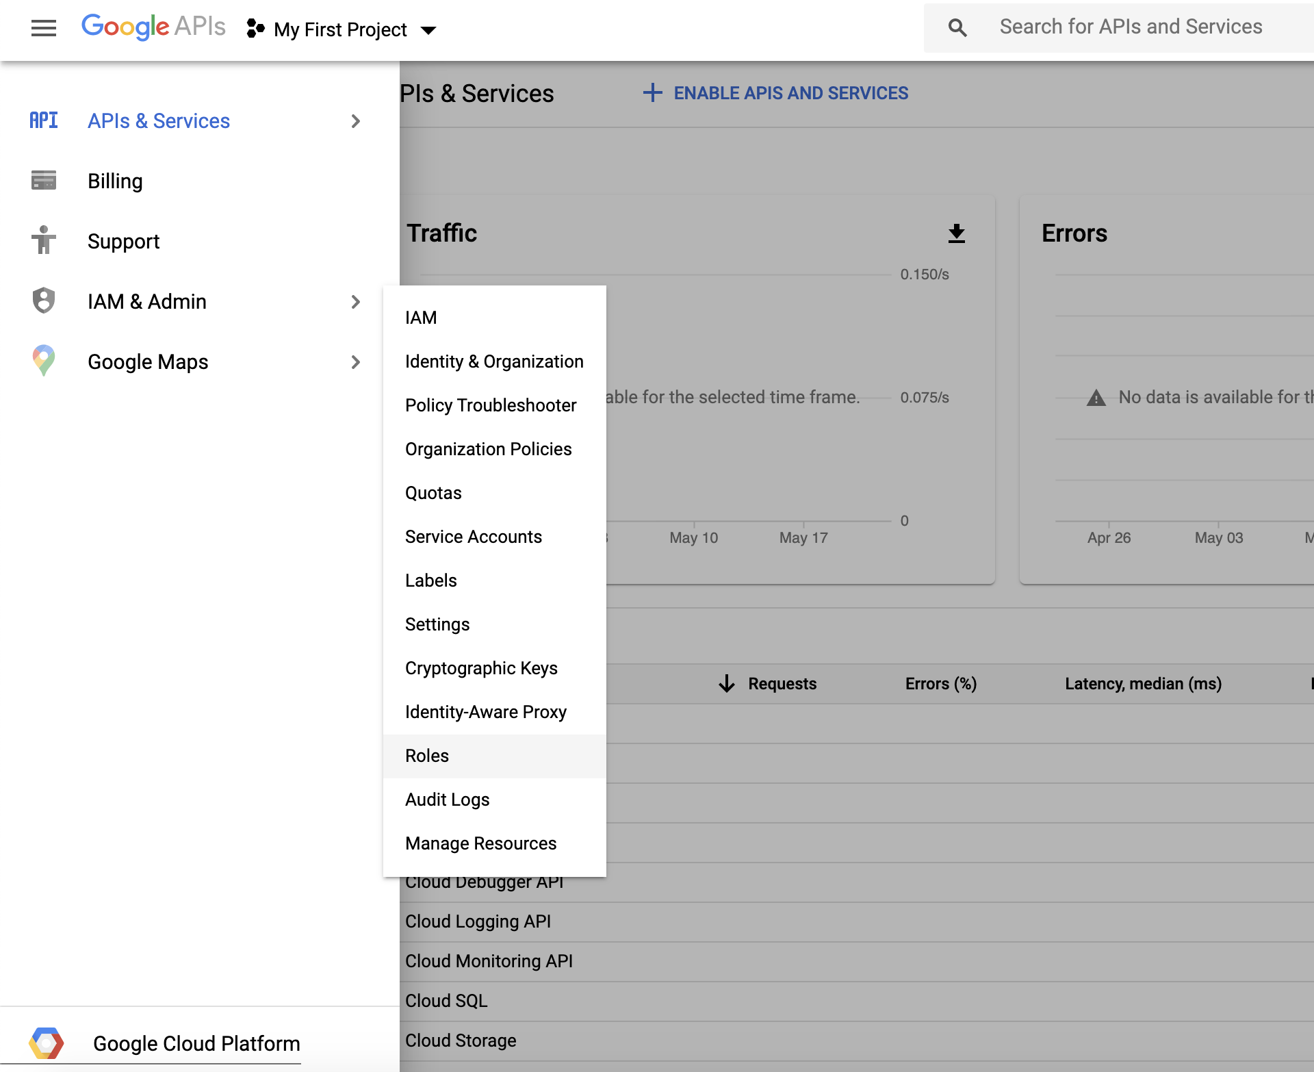Sort the table by Requests column

point(782,683)
